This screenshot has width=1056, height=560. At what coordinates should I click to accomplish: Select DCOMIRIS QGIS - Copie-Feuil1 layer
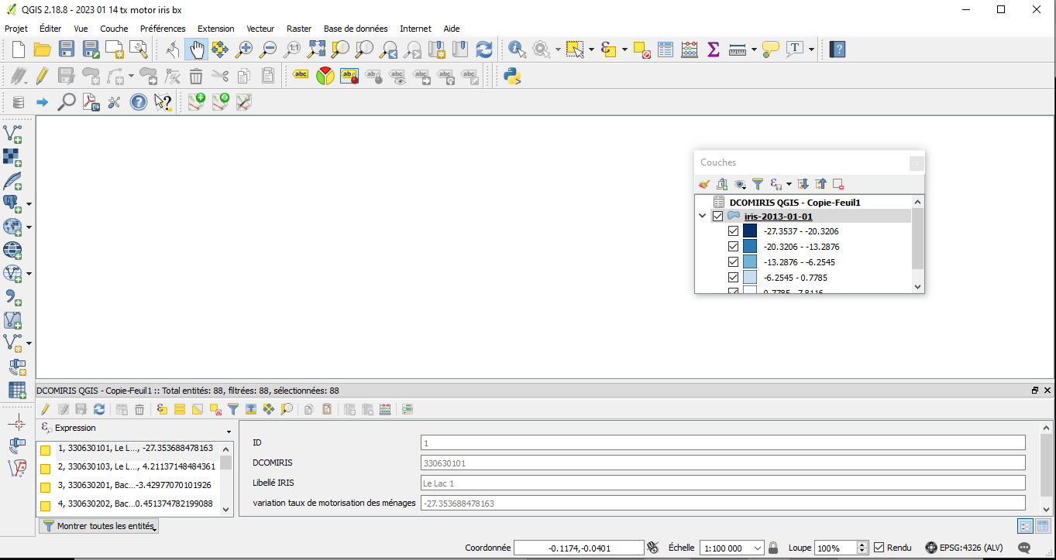[x=795, y=202]
